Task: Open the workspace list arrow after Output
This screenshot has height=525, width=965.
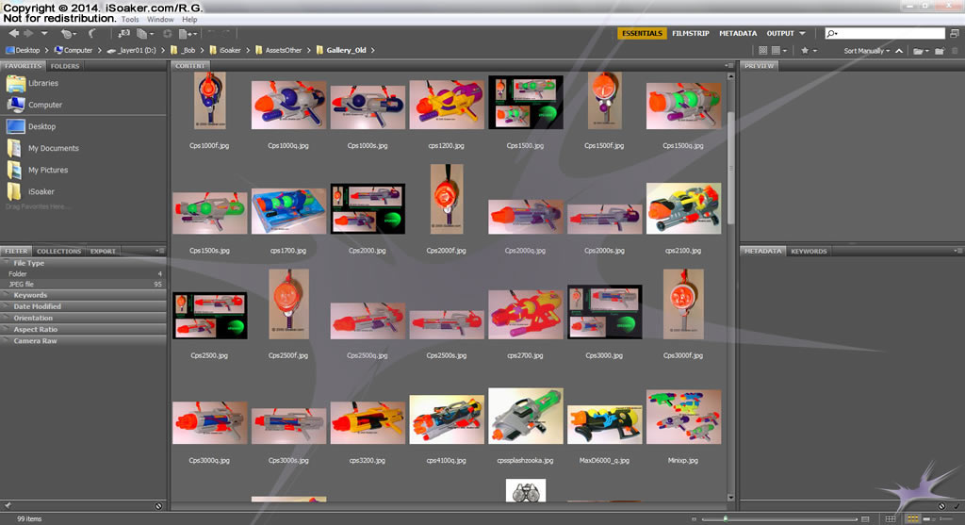Action: pos(802,33)
